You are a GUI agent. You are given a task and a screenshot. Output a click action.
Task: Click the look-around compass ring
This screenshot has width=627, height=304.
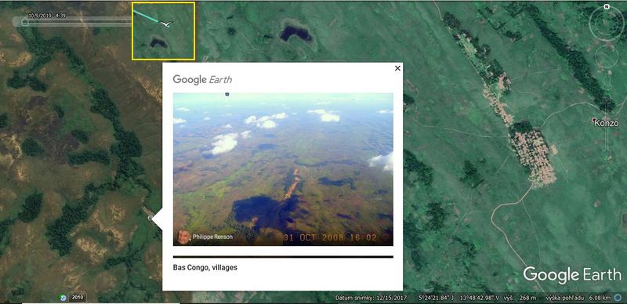607,24
